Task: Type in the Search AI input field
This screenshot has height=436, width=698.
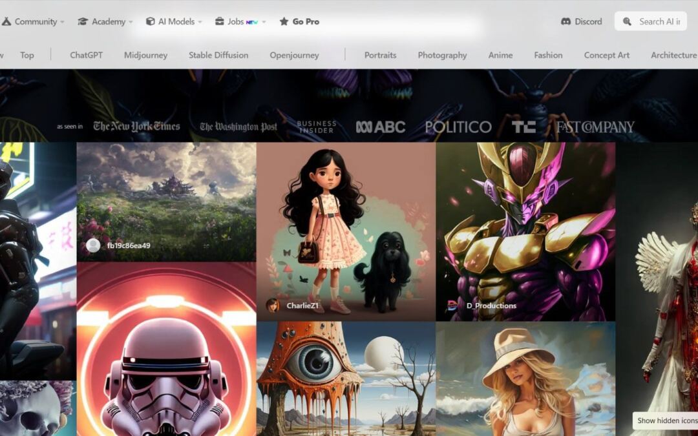Action: pos(659,21)
